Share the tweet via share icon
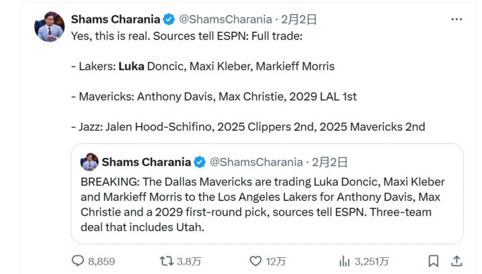 [457, 261]
